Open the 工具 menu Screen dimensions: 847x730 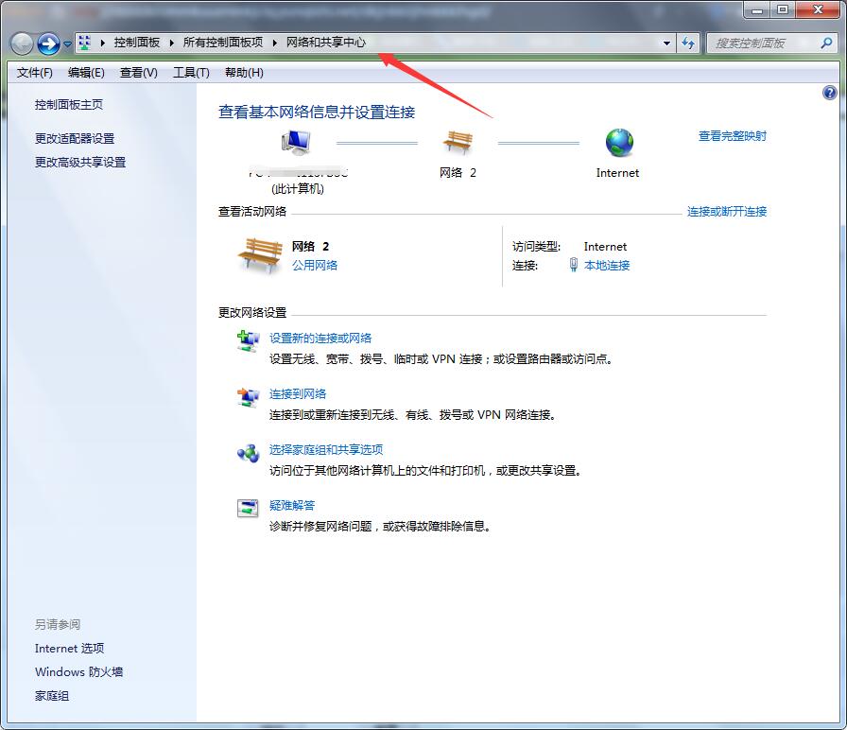click(x=189, y=72)
